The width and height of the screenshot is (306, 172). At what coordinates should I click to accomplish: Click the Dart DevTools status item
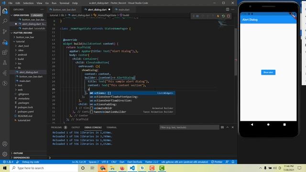(135, 162)
